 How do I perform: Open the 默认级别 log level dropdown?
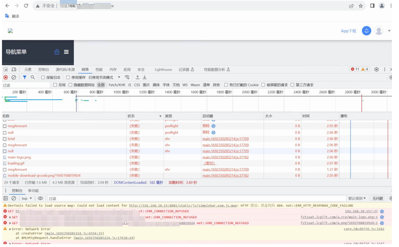357,198
